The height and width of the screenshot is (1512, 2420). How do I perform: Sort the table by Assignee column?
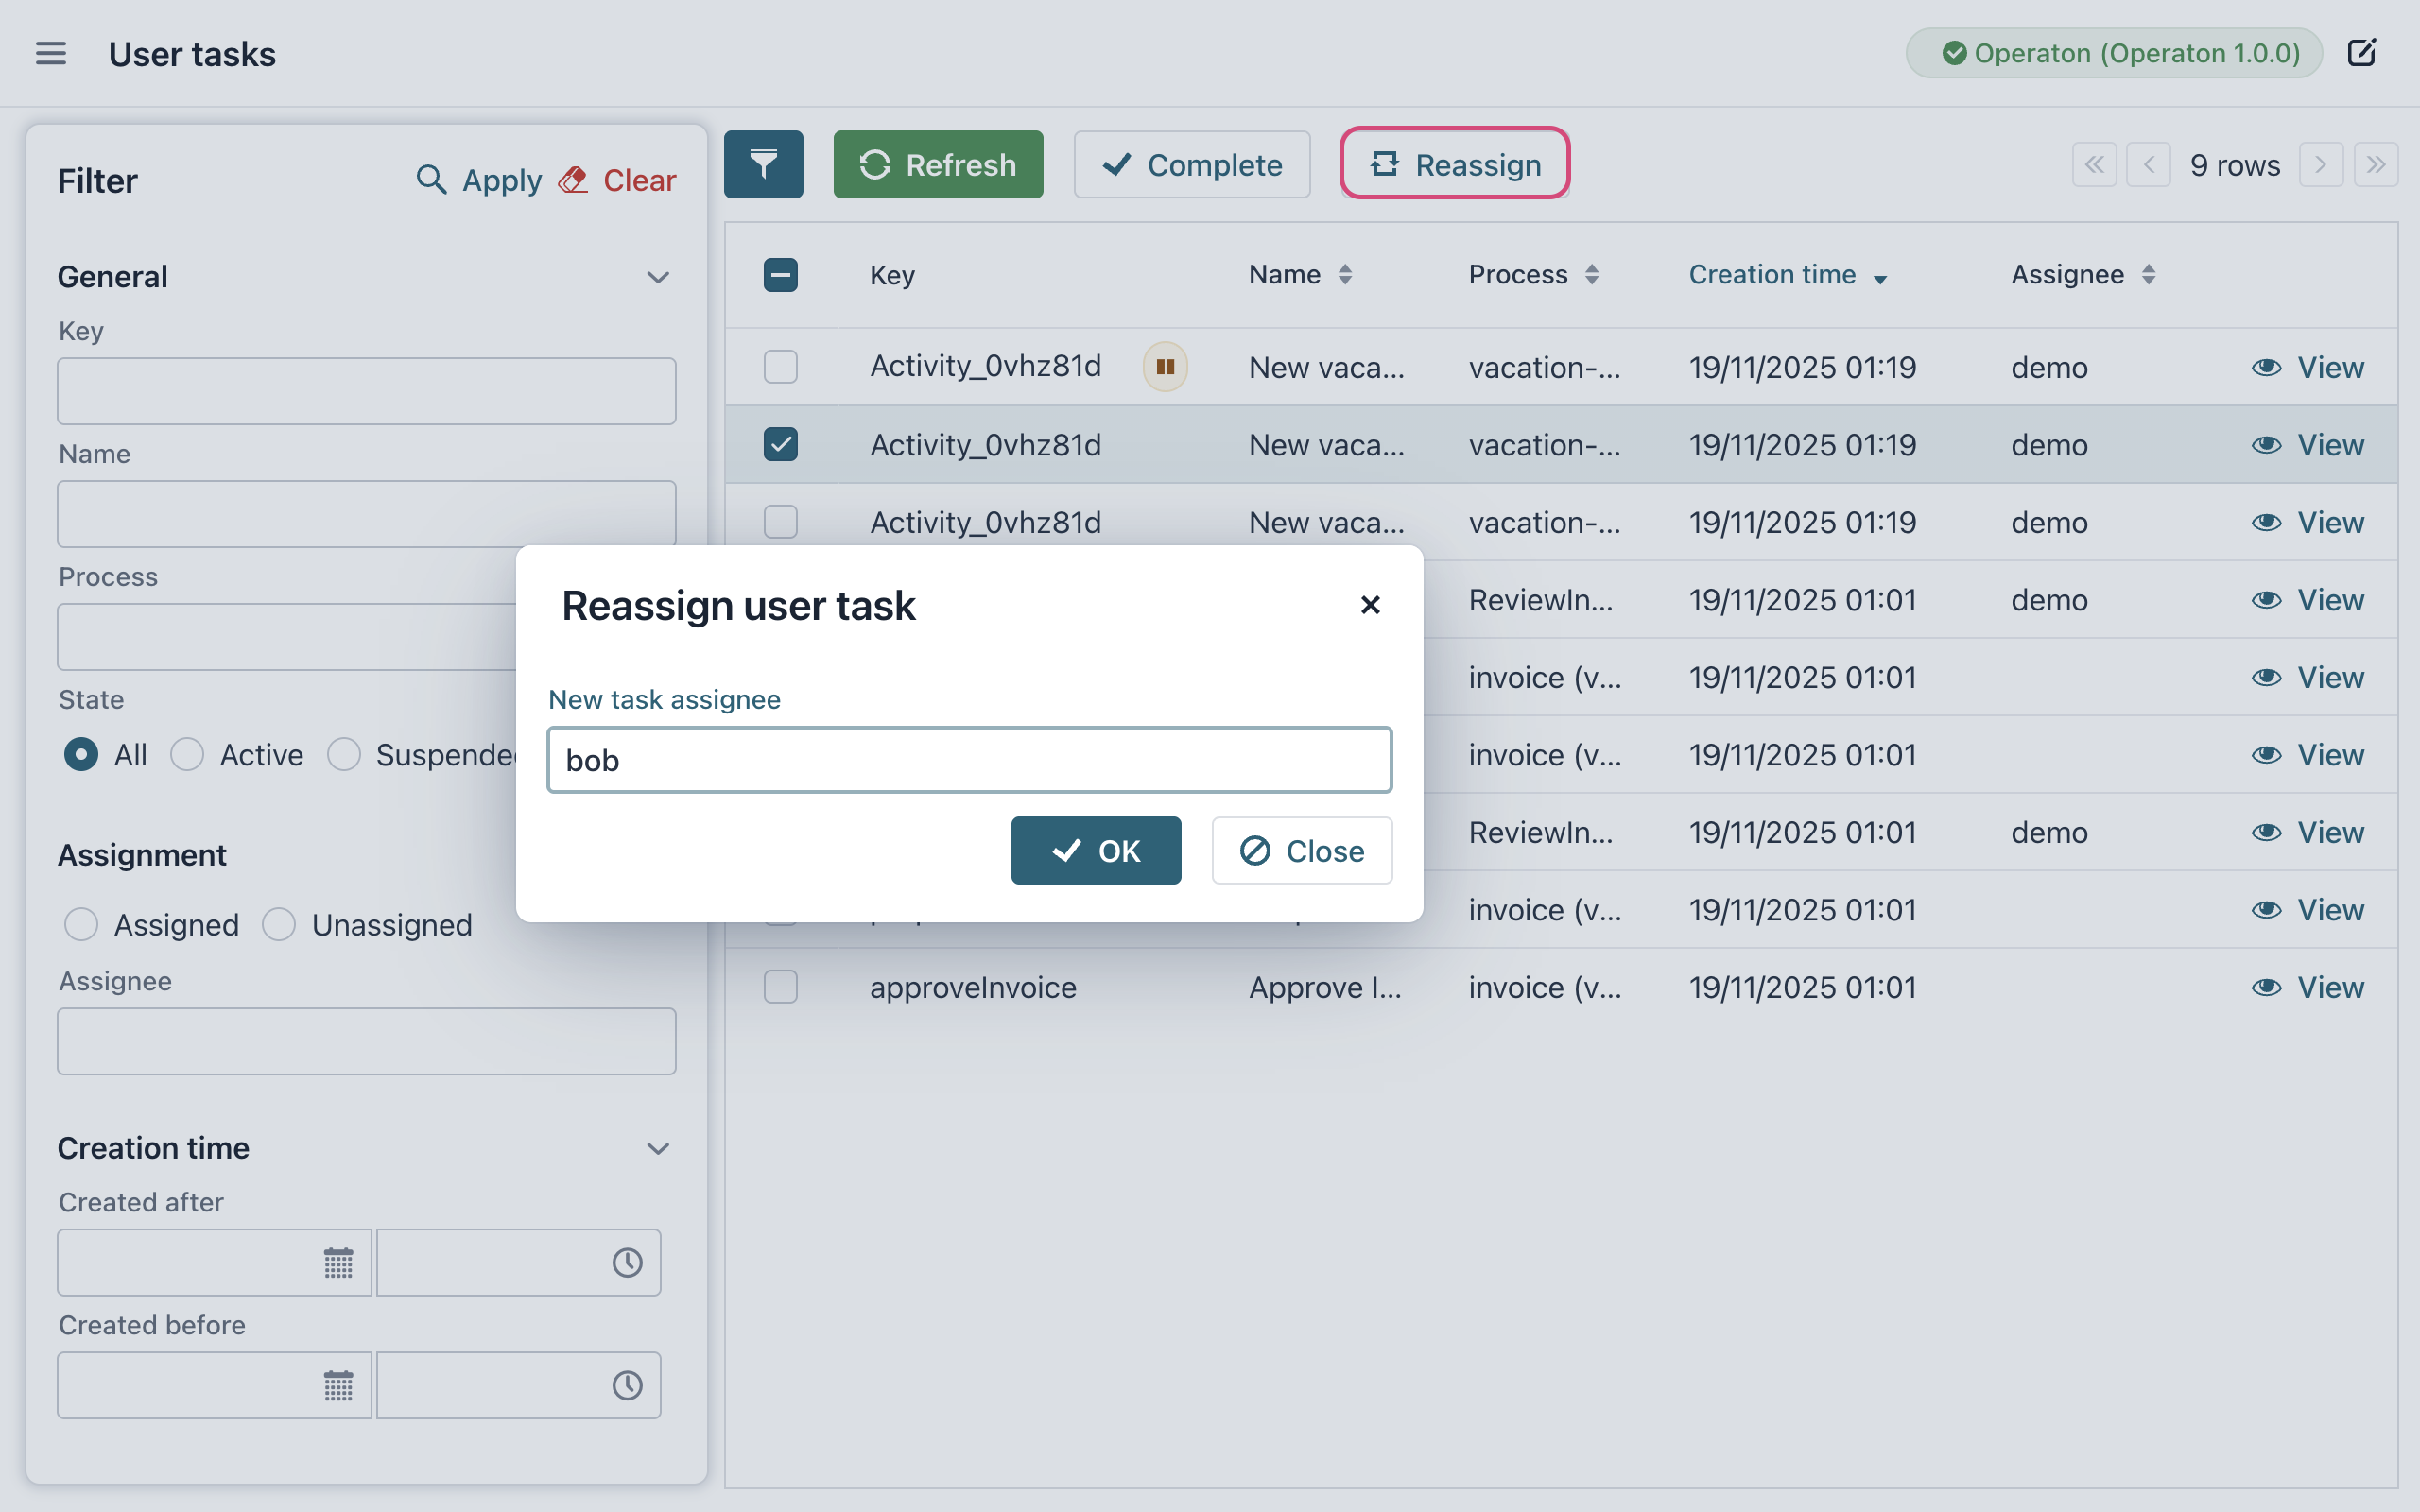coord(2149,274)
